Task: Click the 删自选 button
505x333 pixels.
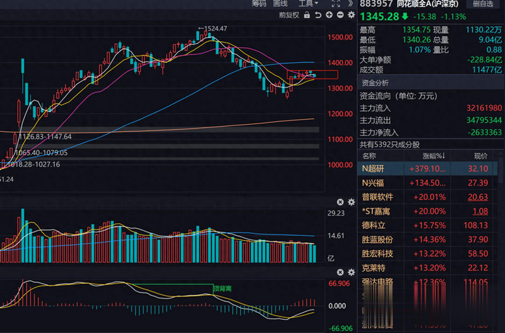Action: 482,4
